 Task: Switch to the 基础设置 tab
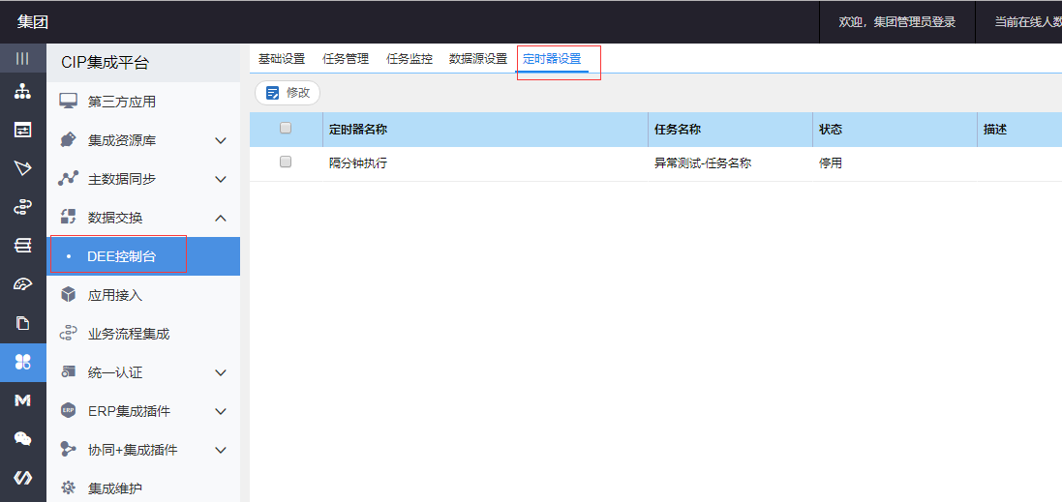(282, 59)
